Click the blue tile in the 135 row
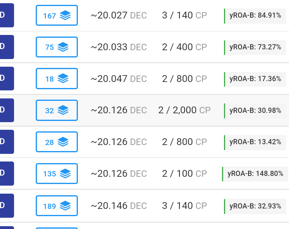This screenshot has width=289, height=229. (x=7, y=174)
